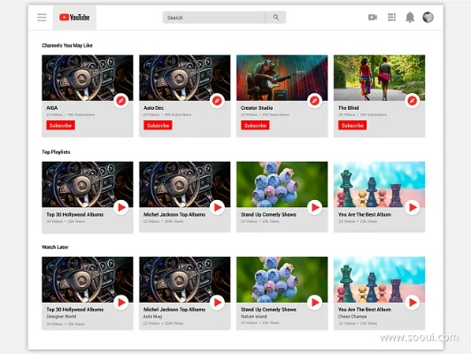
Task: Play Top 30 Hollywood Albums in Top Playlists
Action: click(x=121, y=207)
